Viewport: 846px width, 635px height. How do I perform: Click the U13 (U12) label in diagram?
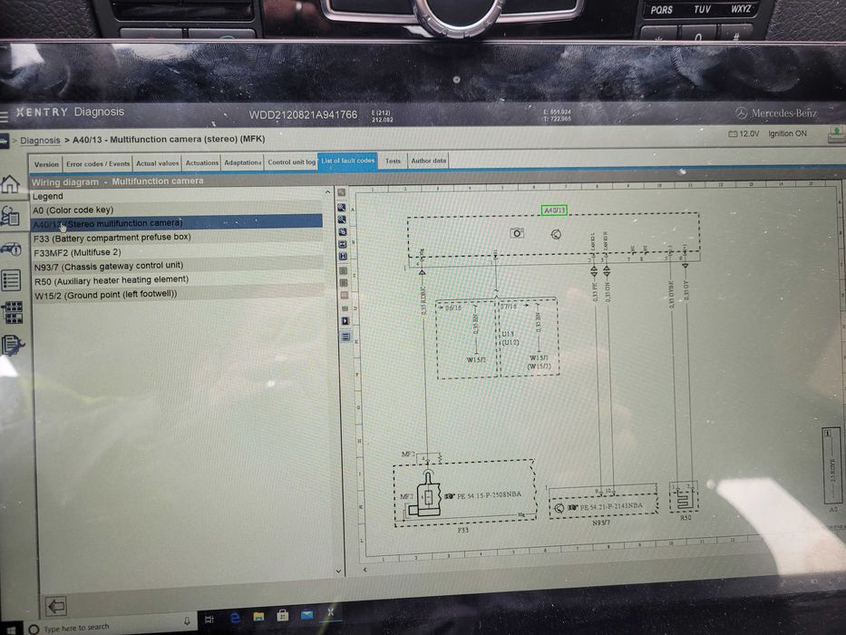[x=510, y=338]
